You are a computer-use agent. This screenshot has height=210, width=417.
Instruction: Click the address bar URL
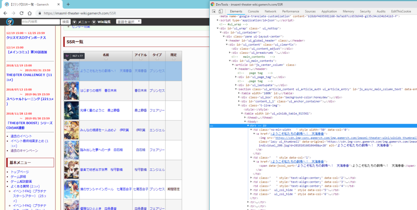tap(80, 13)
